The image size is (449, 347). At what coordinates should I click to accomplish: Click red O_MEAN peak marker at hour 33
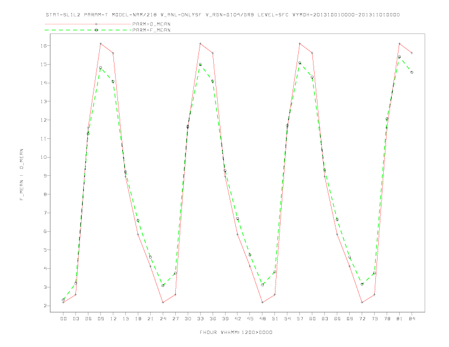200,44
